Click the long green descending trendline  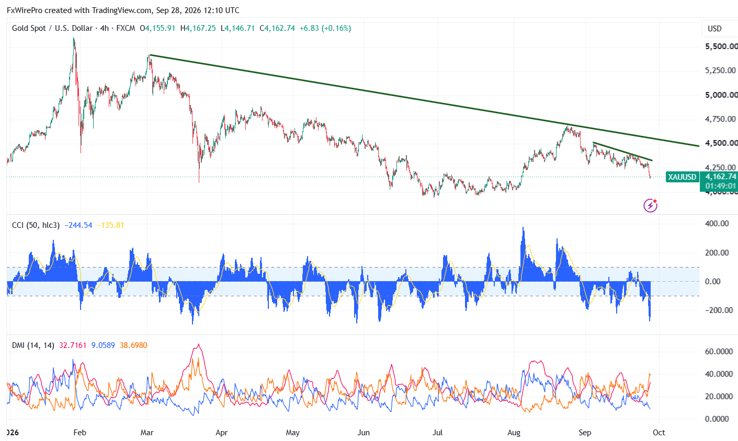(424, 100)
